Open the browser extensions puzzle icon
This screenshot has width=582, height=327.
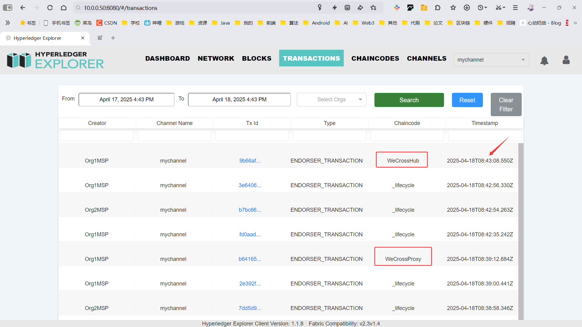click(x=437, y=8)
